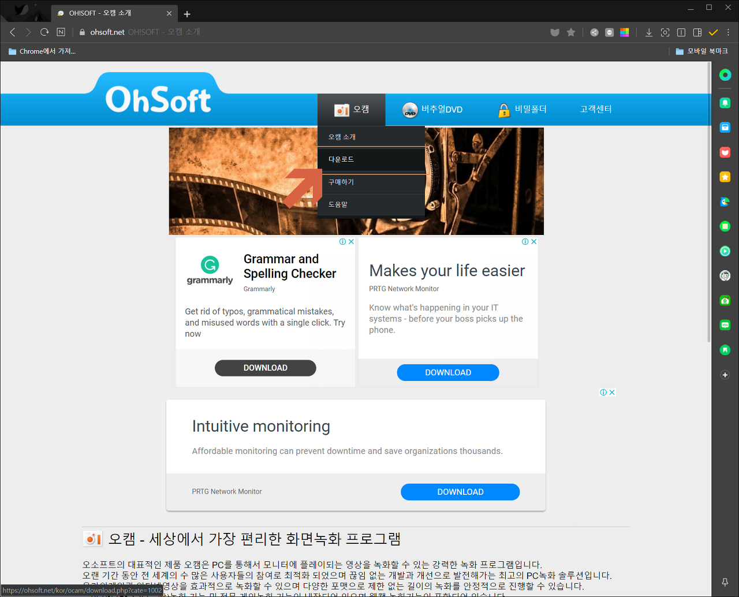
Task: Open the green memo square sidebar icon
Action: pyautogui.click(x=725, y=226)
